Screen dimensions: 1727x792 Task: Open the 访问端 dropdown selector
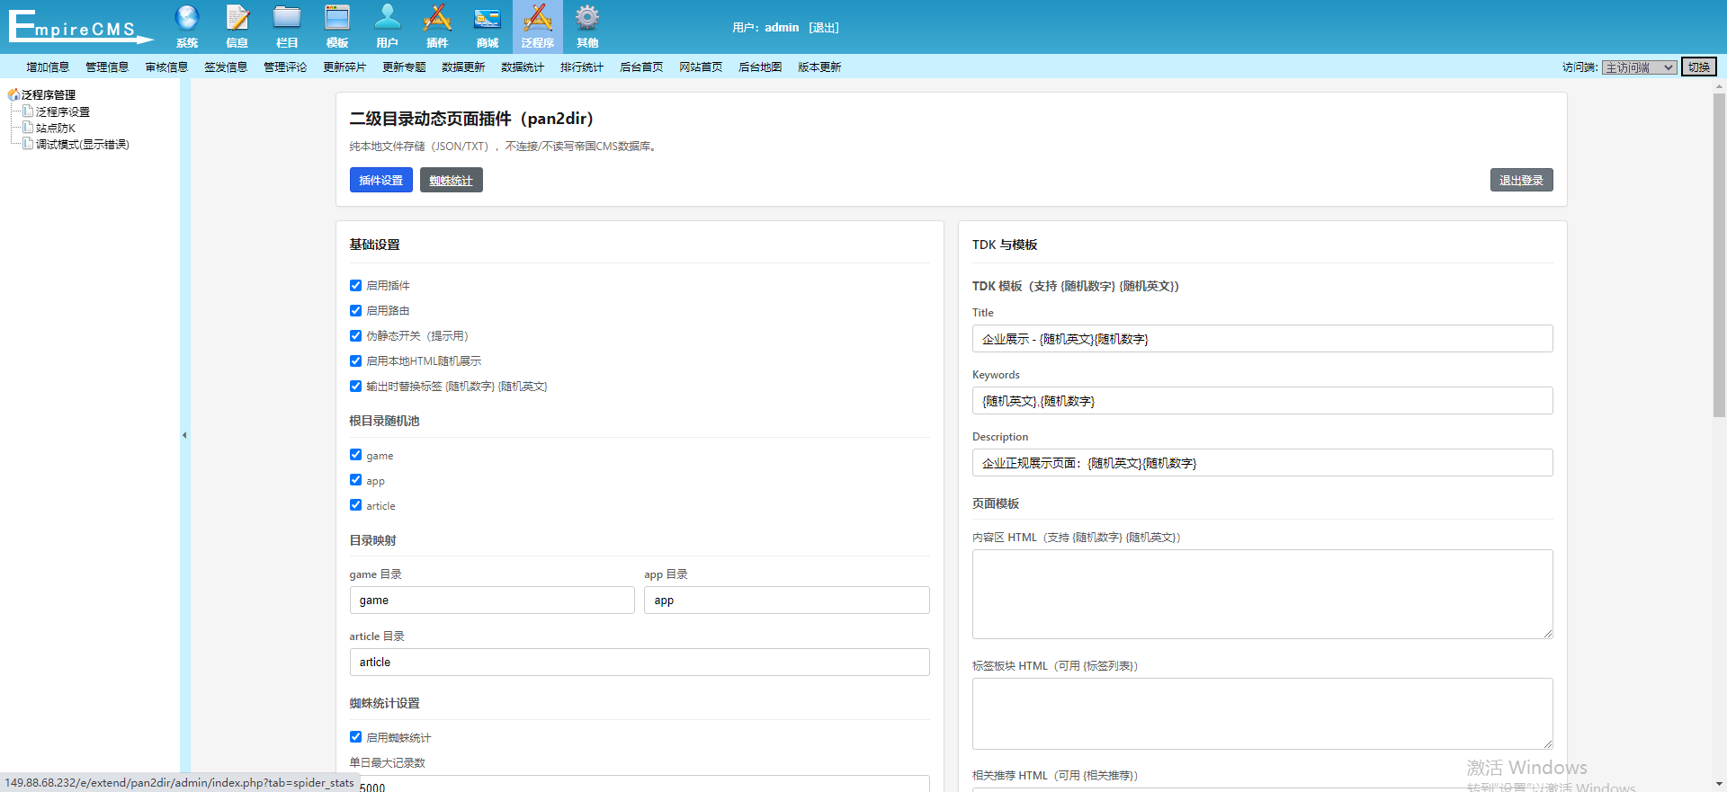[x=1639, y=67]
